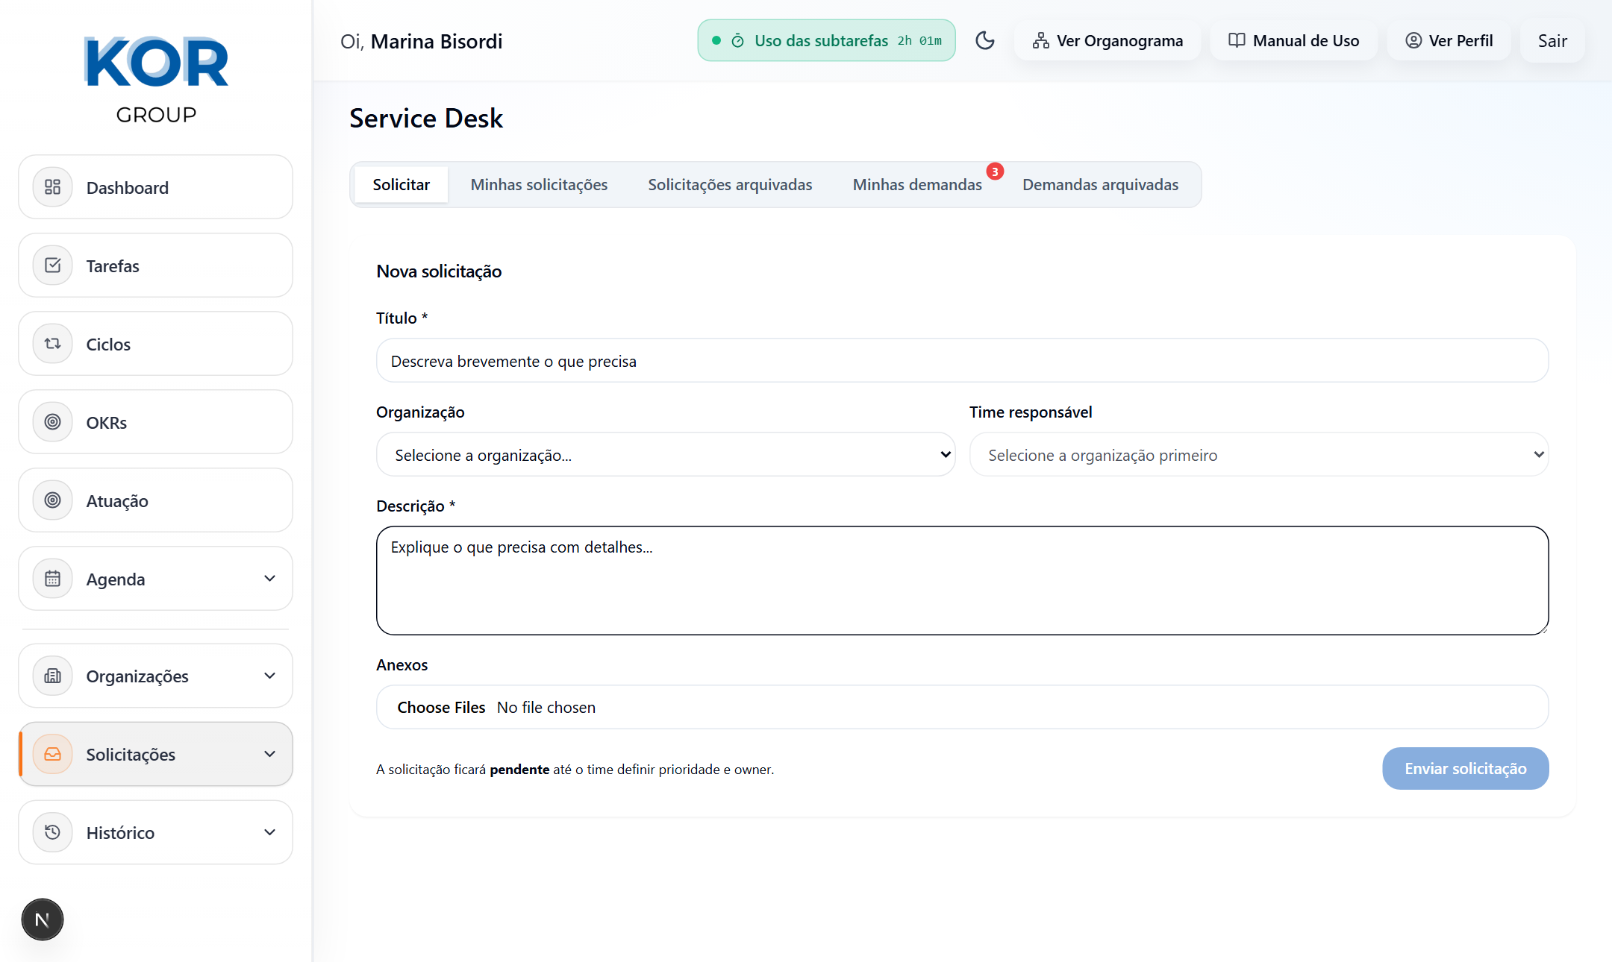Select the Atuação bullseye icon
The height and width of the screenshot is (962, 1612).
pos(52,500)
